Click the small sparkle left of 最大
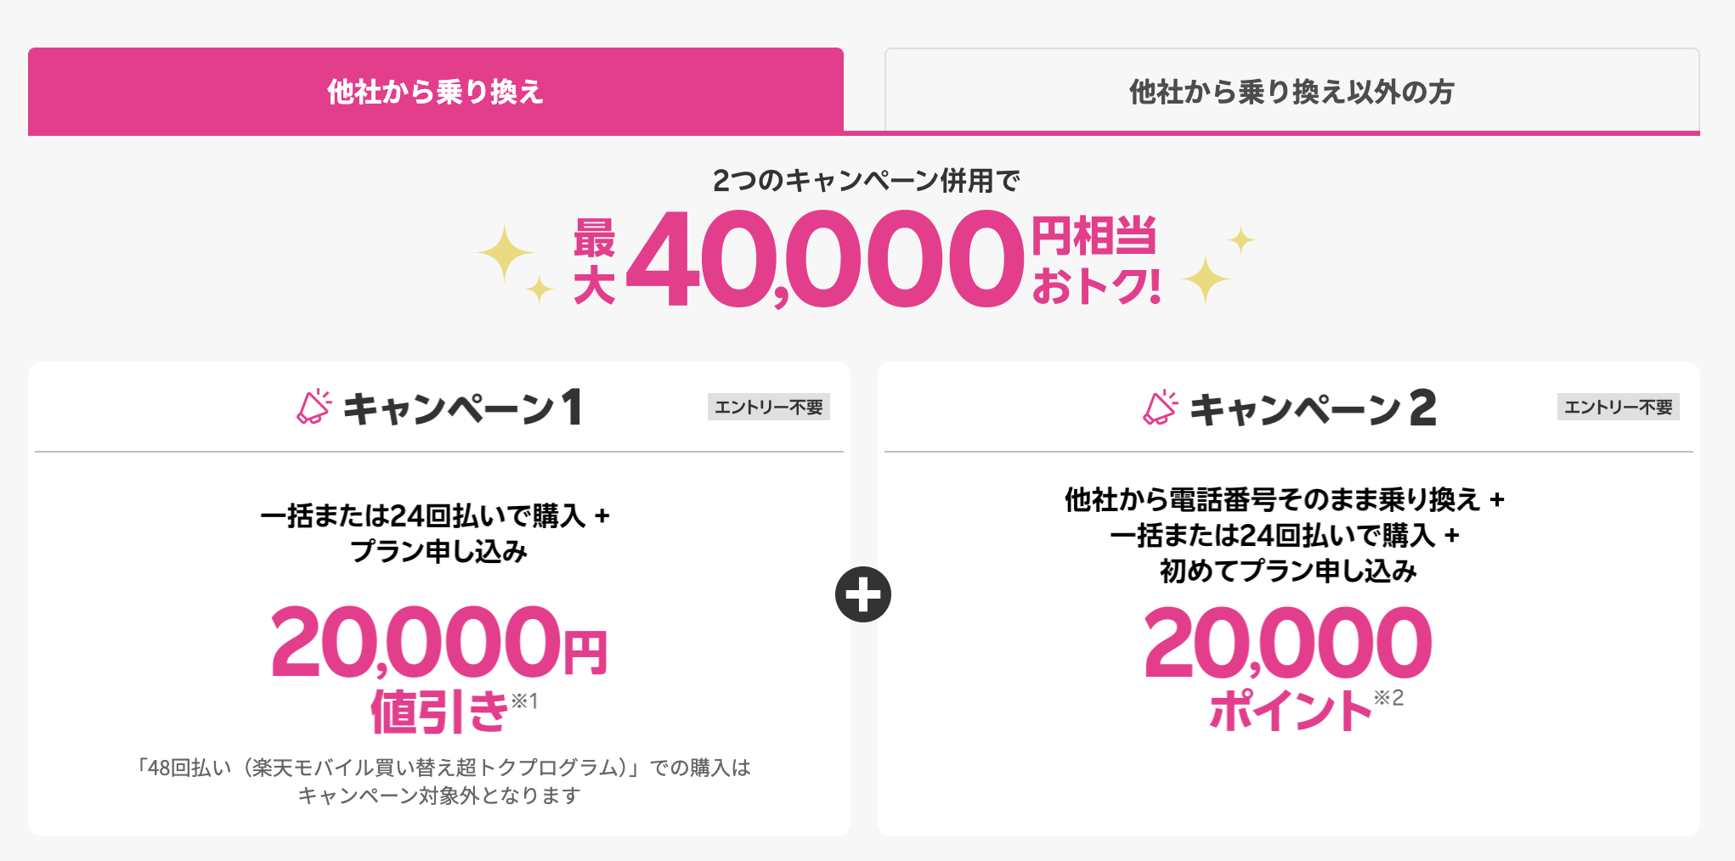Viewport: 1735px width, 861px height. coord(539,290)
